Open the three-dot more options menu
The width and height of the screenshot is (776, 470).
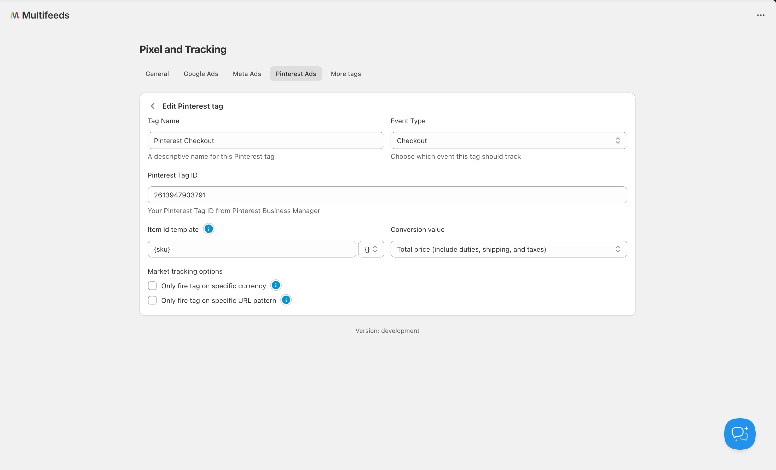[761, 15]
